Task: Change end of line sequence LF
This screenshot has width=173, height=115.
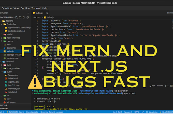Action: click(143, 112)
